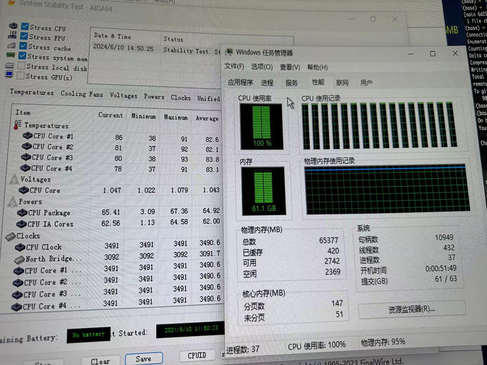Open the Voltages tab
Viewport: 487px width, 365px height.
(123, 96)
